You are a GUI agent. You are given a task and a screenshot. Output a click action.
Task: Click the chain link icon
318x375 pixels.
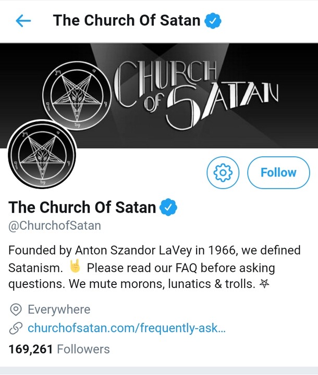pos(16,329)
